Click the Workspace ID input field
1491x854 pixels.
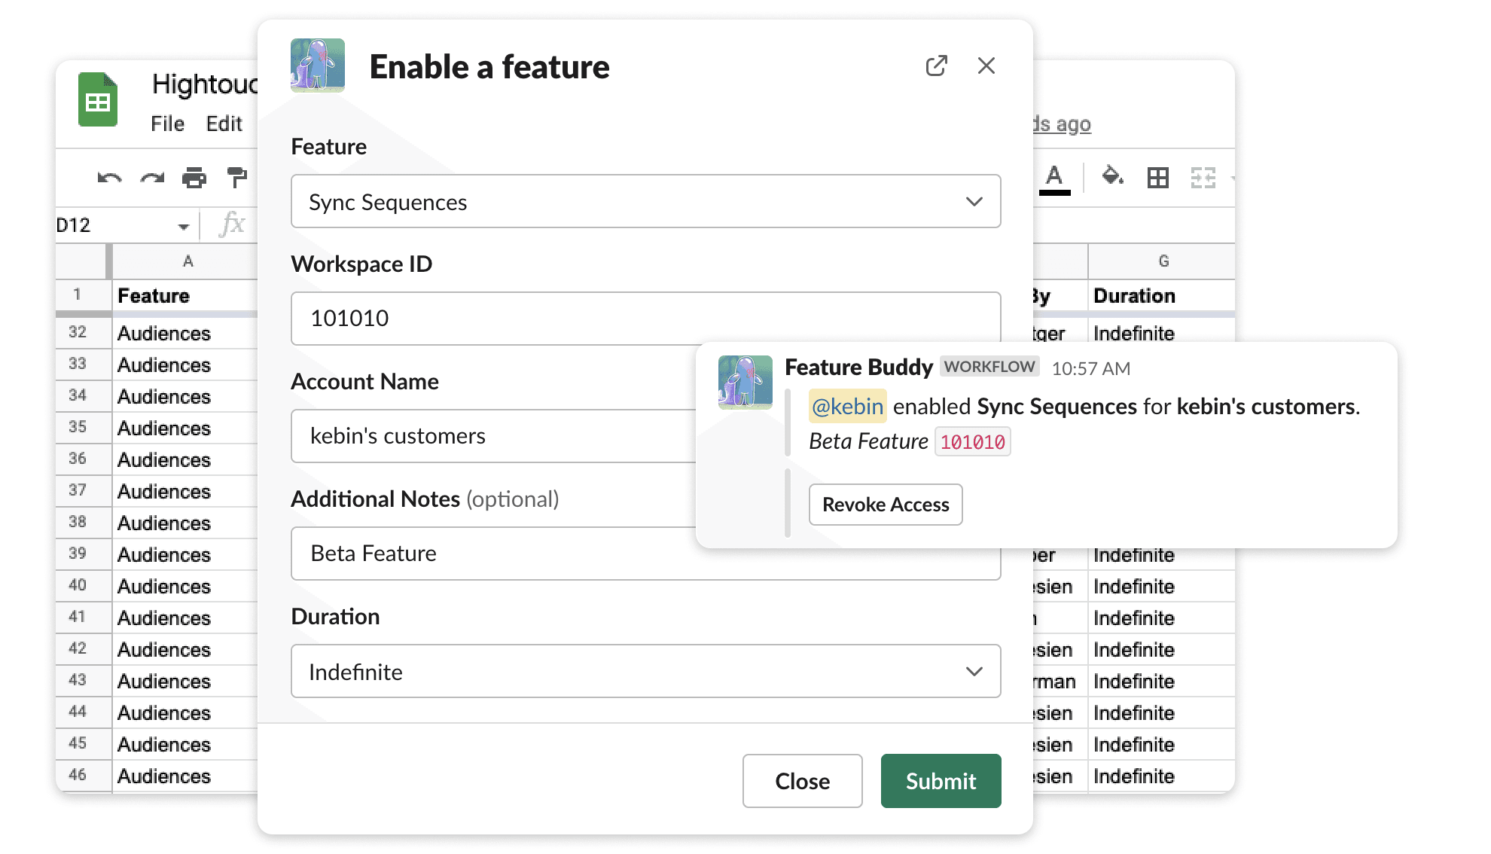[x=645, y=319]
